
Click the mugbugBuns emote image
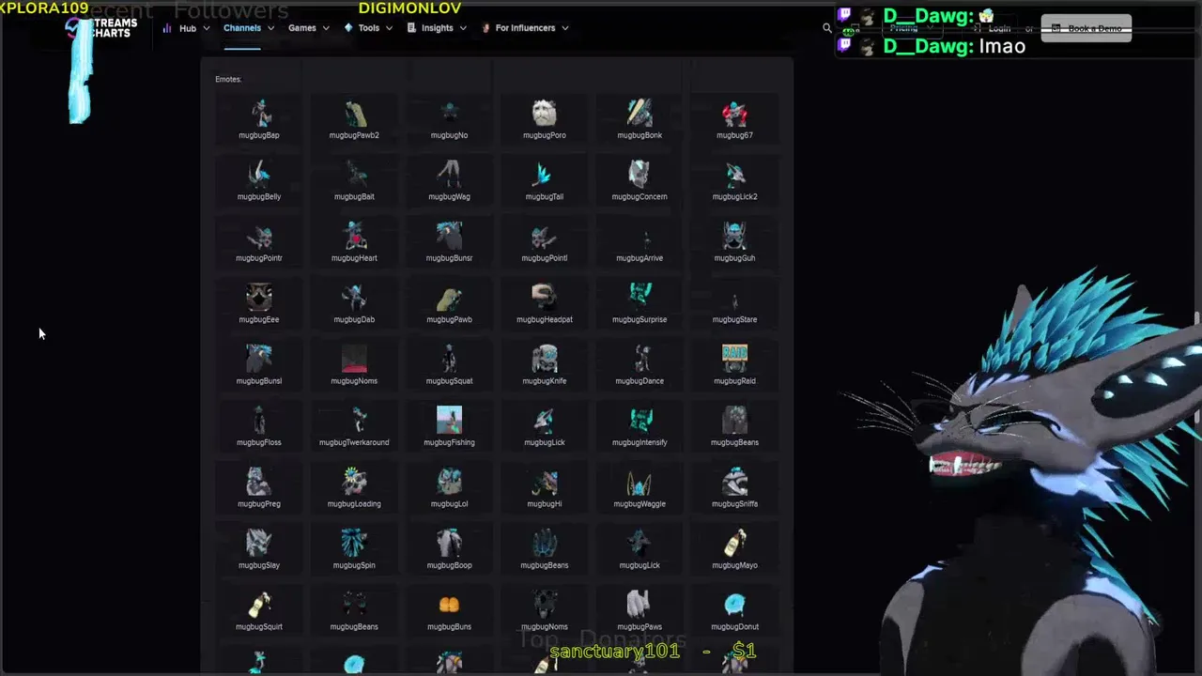click(x=449, y=606)
